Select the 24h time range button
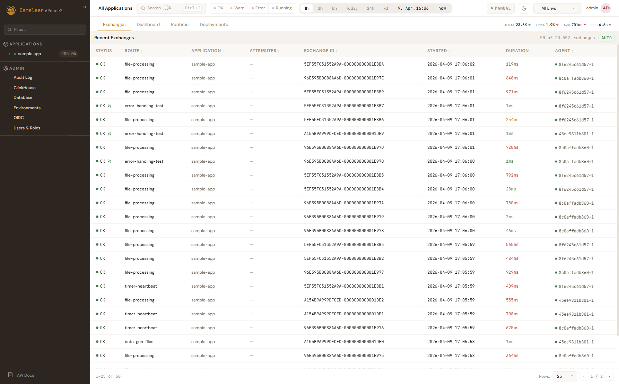Screen dimensions: 619x384 click(370, 8)
